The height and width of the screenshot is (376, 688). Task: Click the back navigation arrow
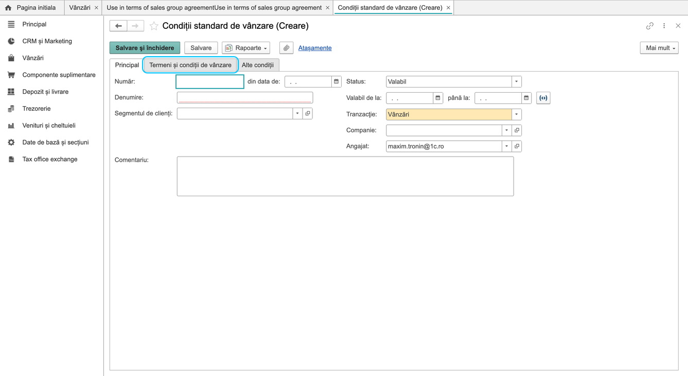[118, 26]
